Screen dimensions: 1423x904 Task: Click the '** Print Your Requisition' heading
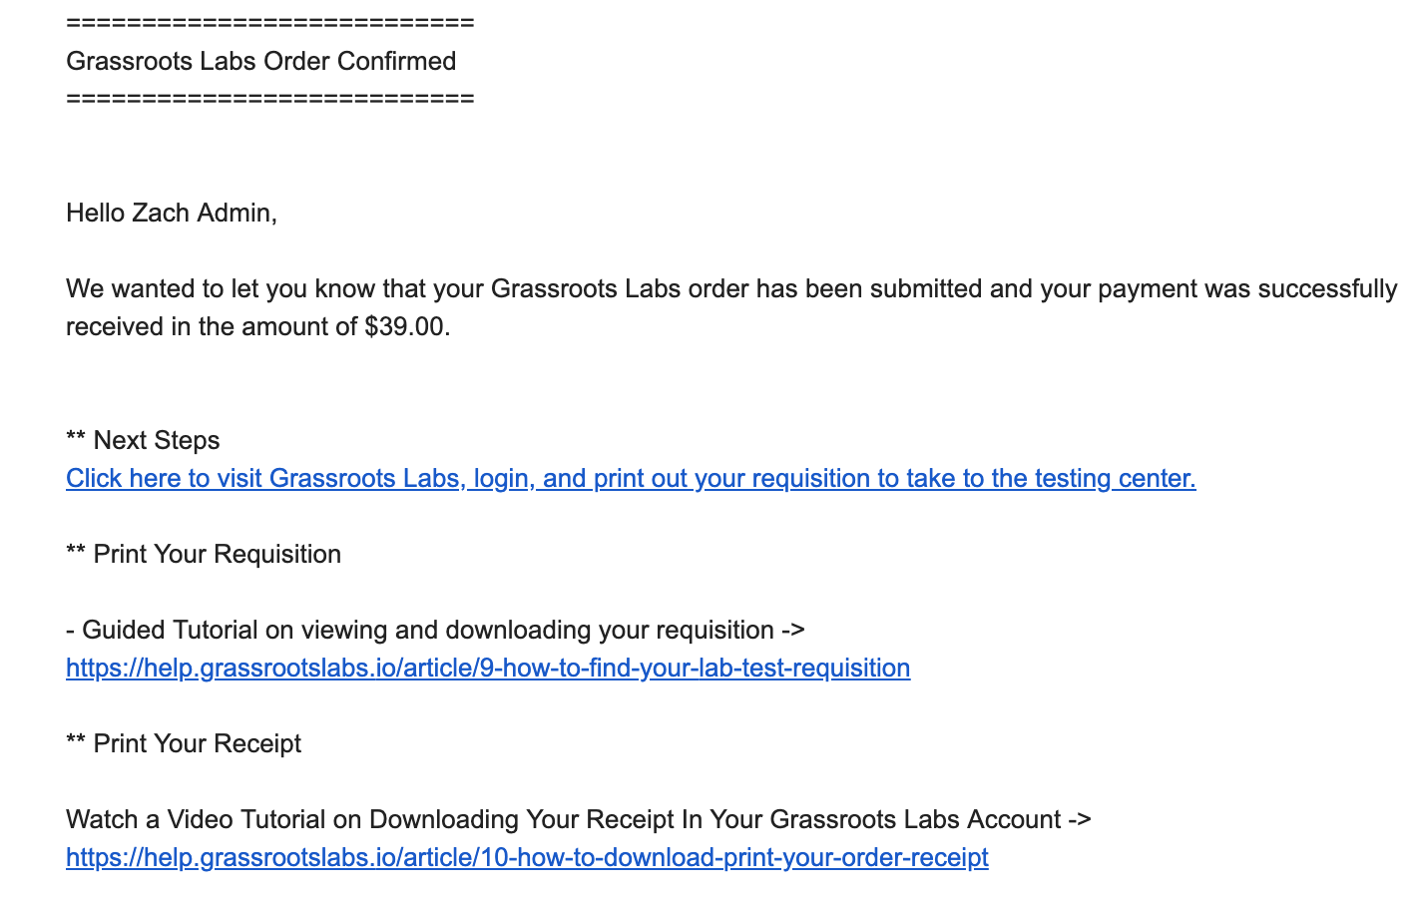[204, 555]
